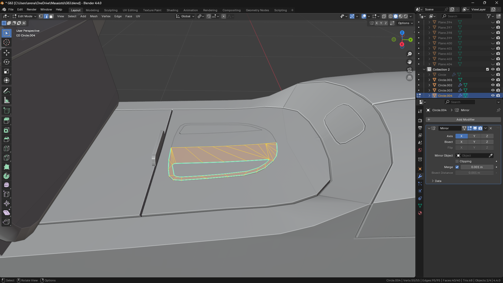Pick the Annotate pencil tool
Viewport: 503px width, 283px height.
[x=7, y=91]
